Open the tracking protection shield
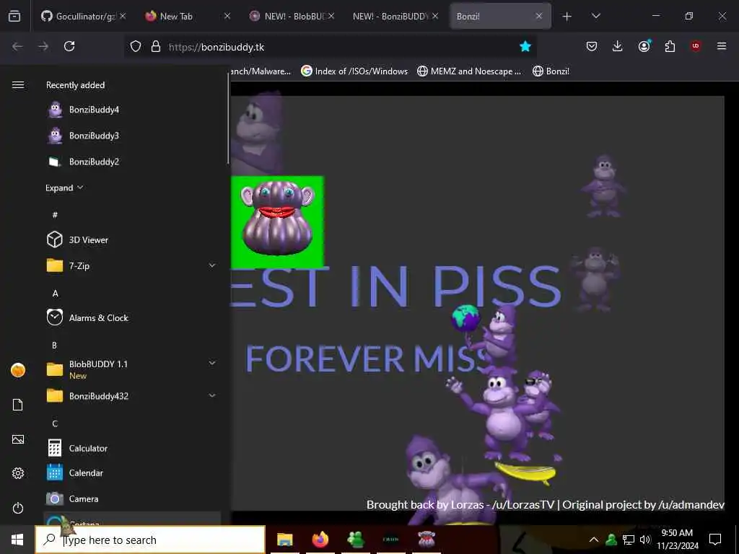739x554 pixels. click(136, 46)
